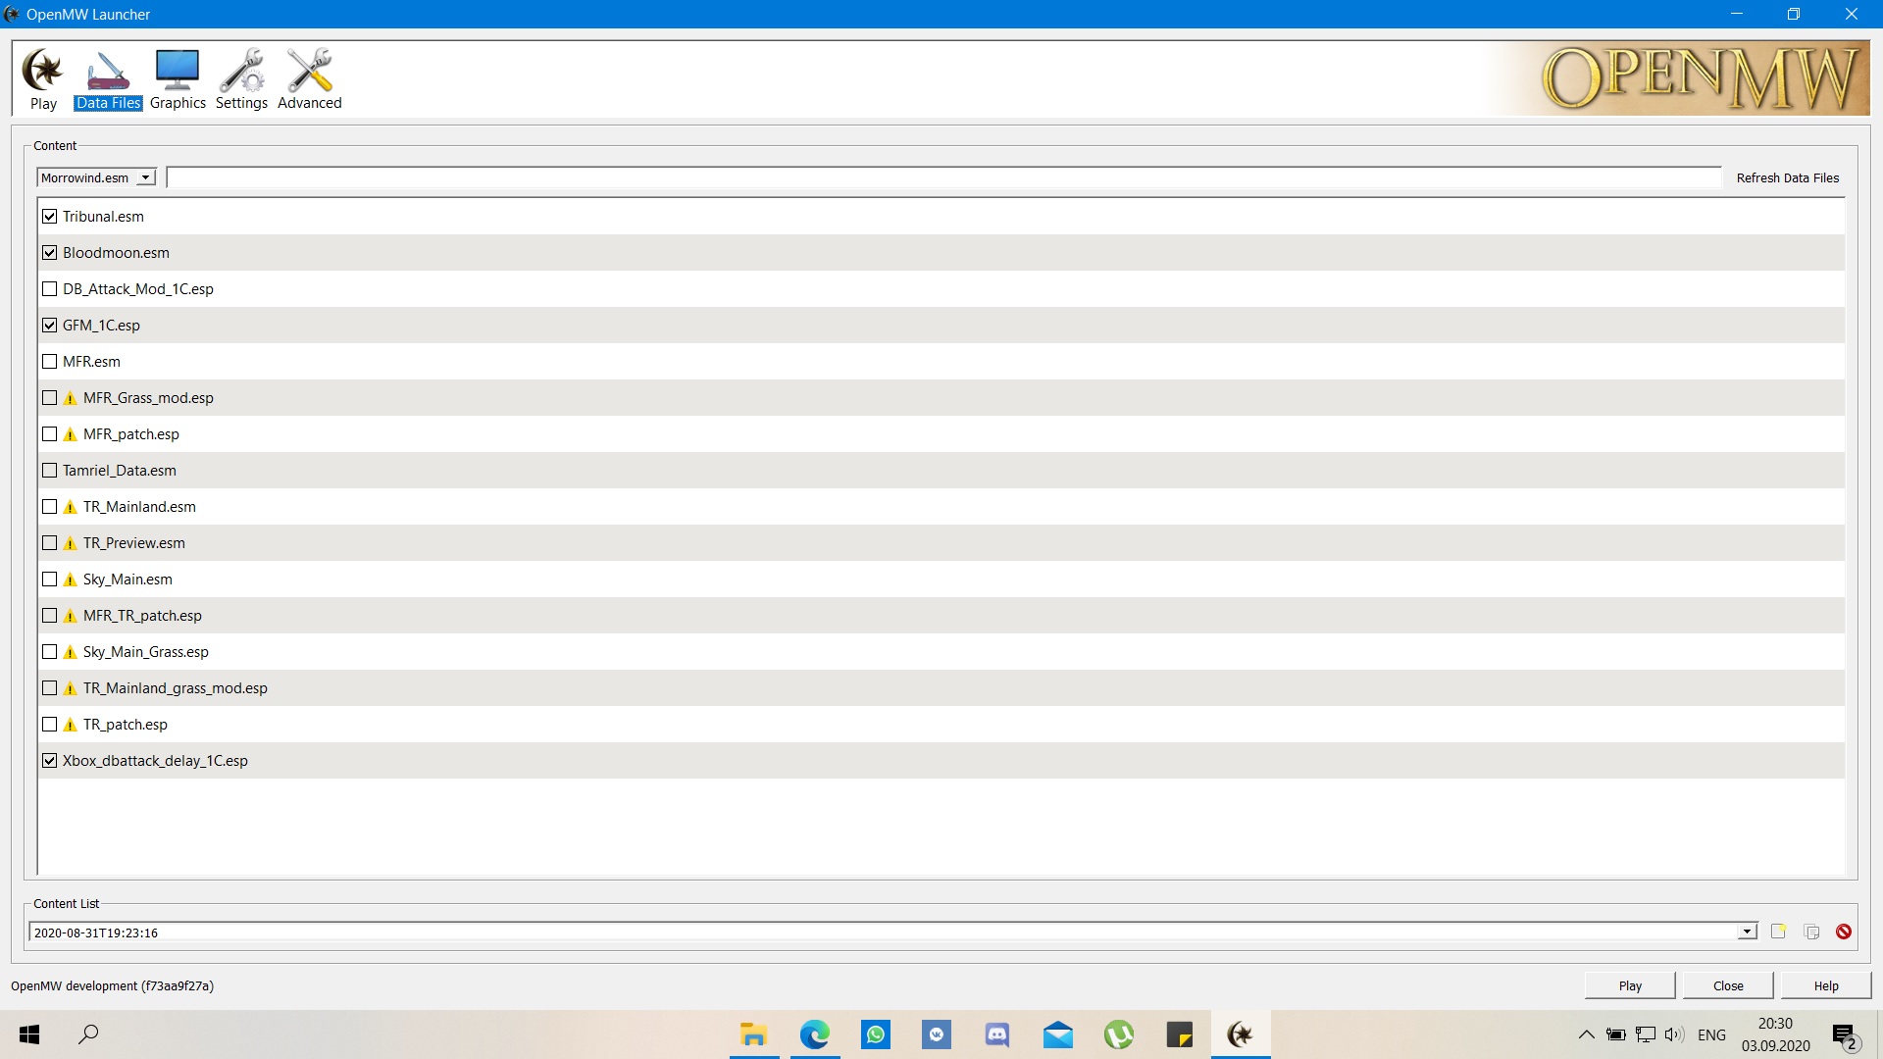Click warning icon next to MFR_Grass_mod.esp

coord(70,398)
